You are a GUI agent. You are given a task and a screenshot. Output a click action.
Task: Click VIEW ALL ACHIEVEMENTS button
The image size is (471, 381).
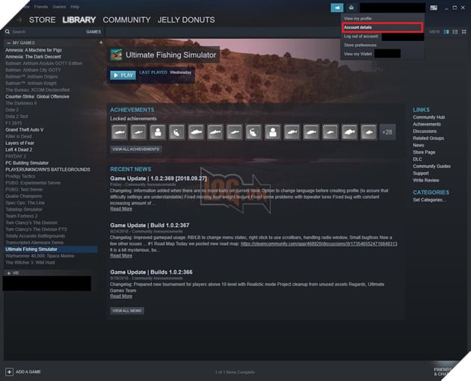coord(136,149)
